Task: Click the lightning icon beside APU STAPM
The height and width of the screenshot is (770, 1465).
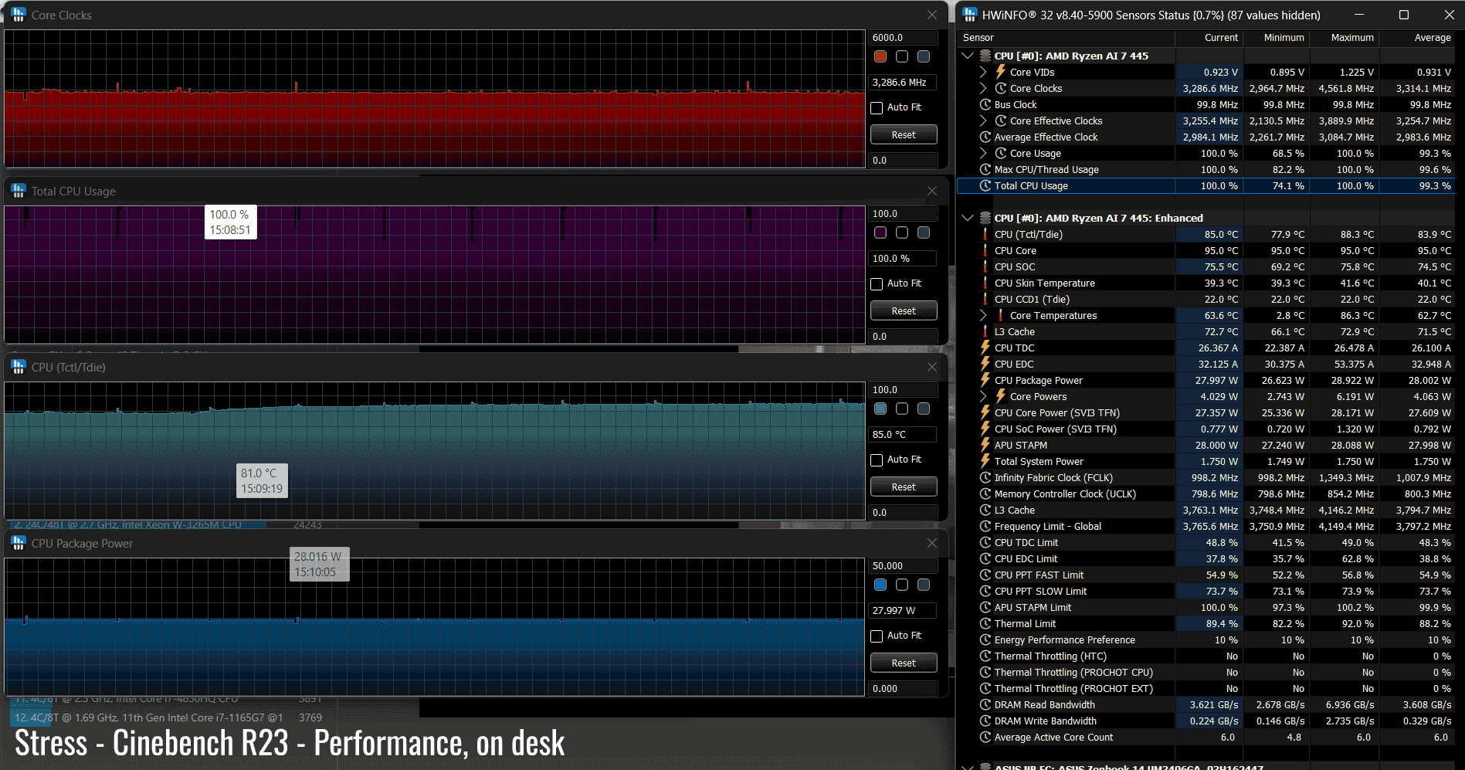Action: coord(985,445)
